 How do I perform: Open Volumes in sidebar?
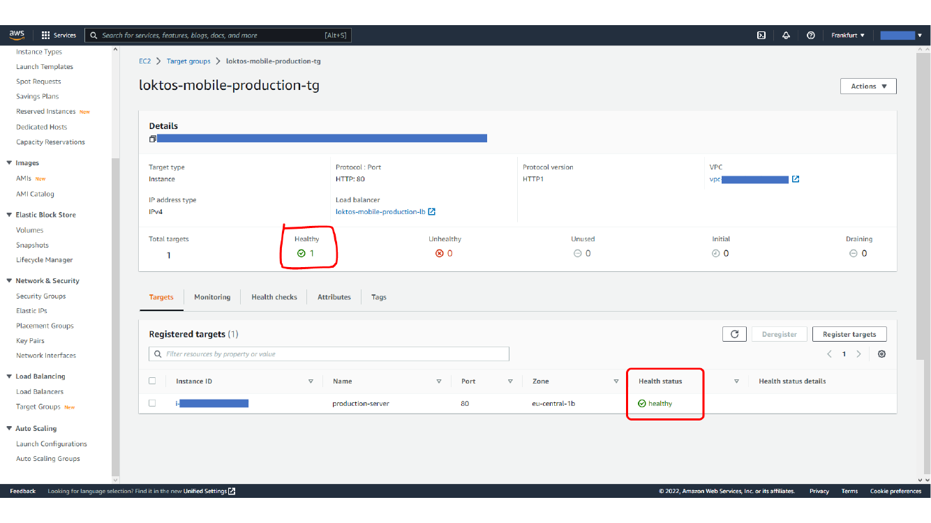point(30,230)
